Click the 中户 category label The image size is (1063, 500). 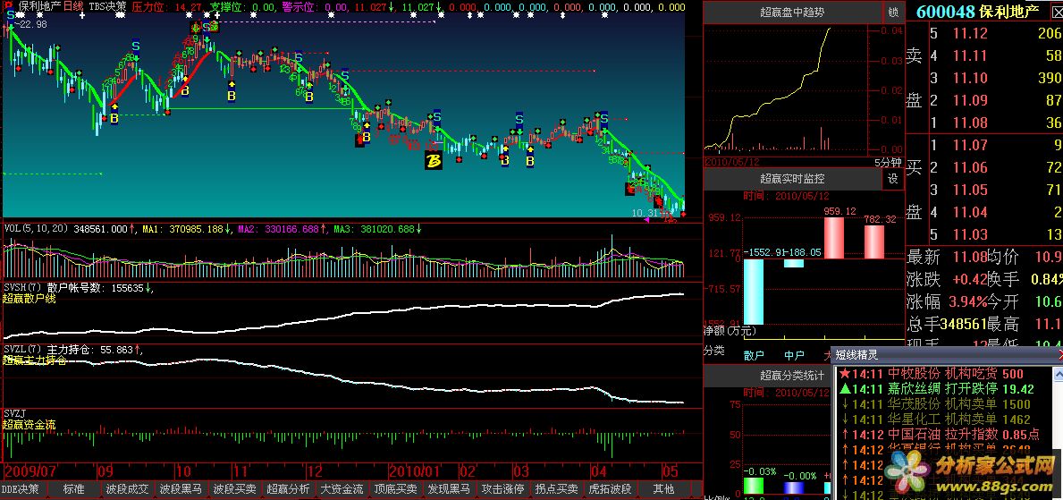coord(794,355)
